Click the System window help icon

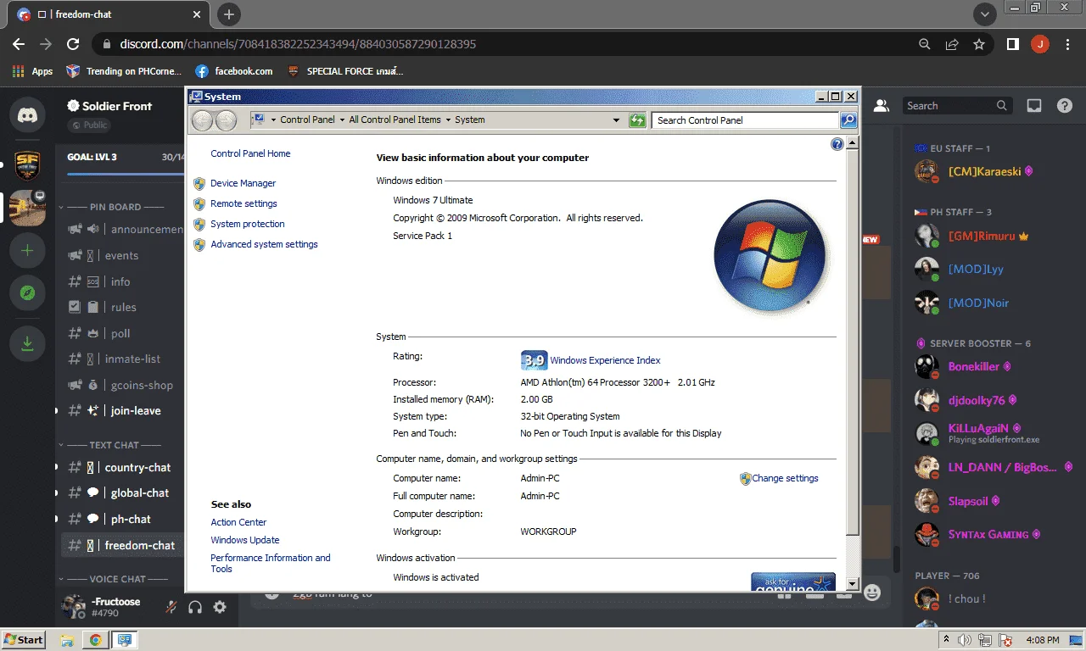click(837, 145)
